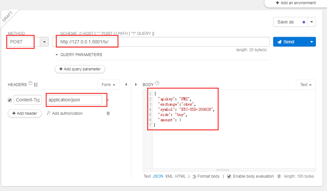The width and height of the screenshot is (327, 191).
Task: Click inside the body editor text
Action: pyautogui.click(x=234, y=129)
